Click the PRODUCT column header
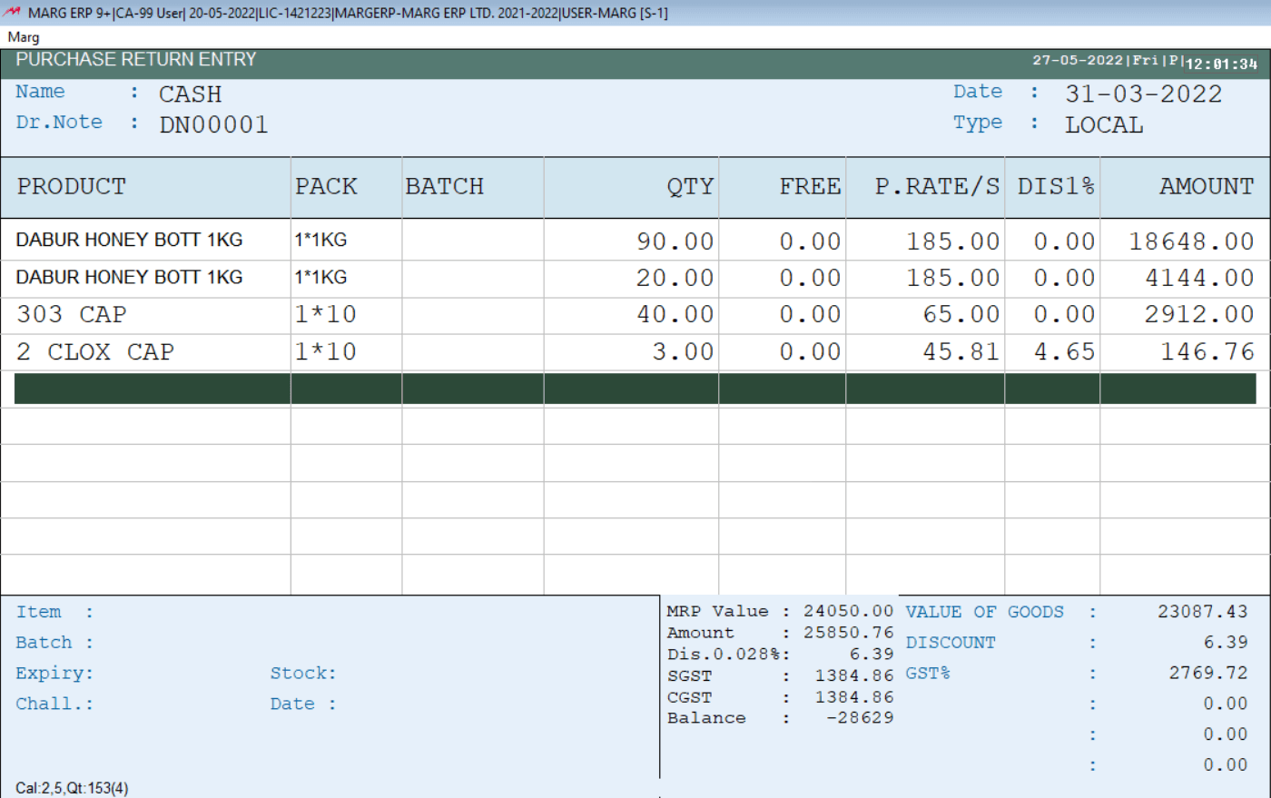Image resolution: width=1271 pixels, height=798 pixels. pos(72,186)
